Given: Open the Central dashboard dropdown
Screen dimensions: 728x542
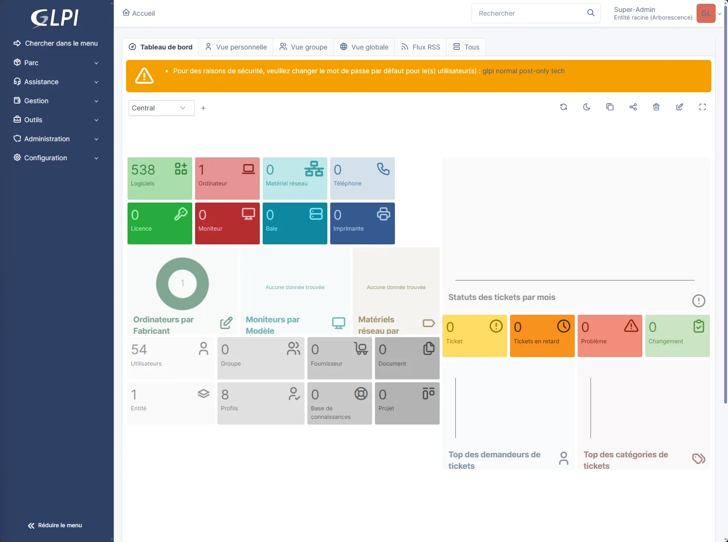Looking at the screenshot, I should (x=161, y=108).
